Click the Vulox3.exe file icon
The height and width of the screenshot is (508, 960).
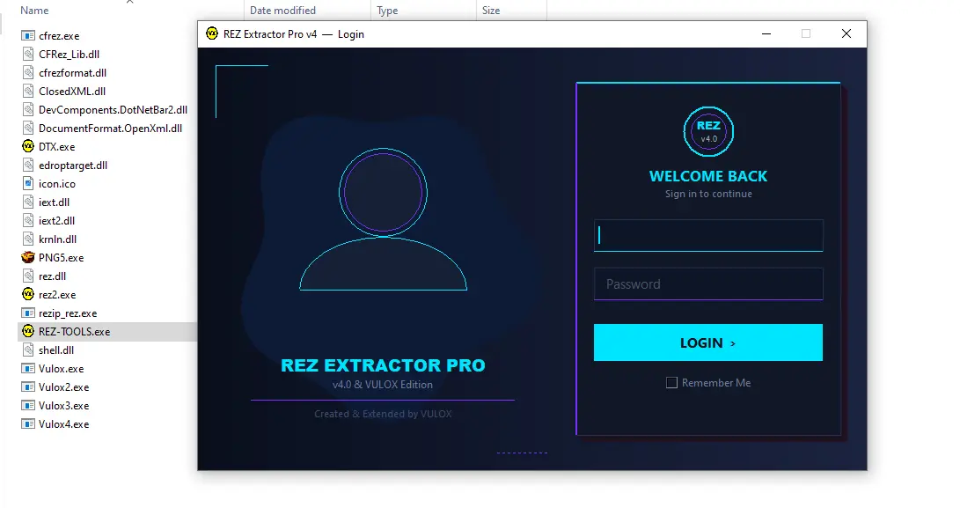tap(28, 406)
